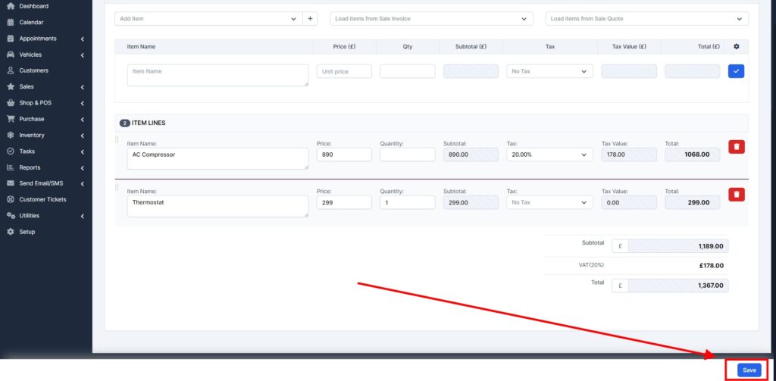776x381 pixels.
Task: Click the gear icon in table header
Action: coord(736,47)
